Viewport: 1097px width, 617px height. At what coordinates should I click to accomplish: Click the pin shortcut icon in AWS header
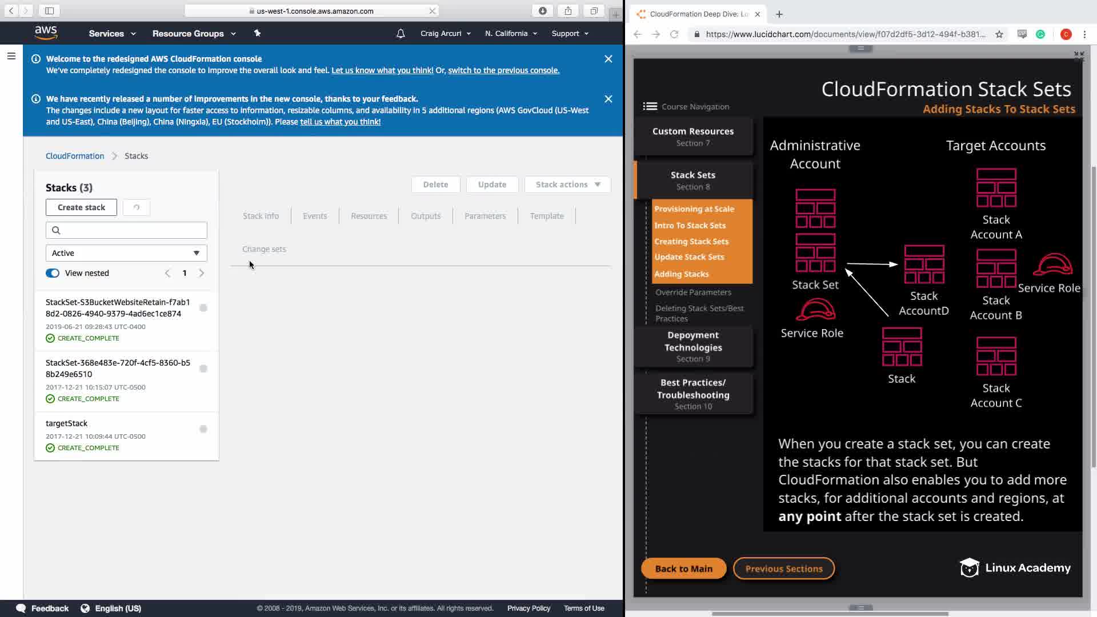(257, 33)
